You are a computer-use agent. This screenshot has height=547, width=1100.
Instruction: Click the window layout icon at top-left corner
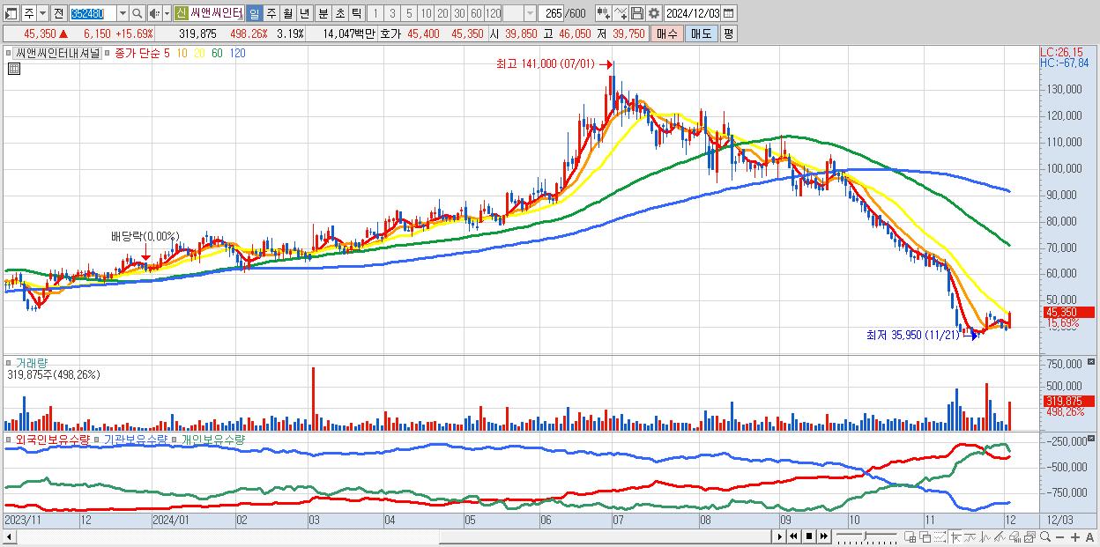[11, 14]
